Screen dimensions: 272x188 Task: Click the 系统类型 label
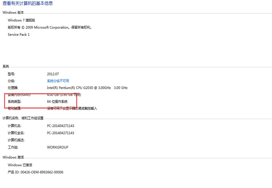point(14,102)
